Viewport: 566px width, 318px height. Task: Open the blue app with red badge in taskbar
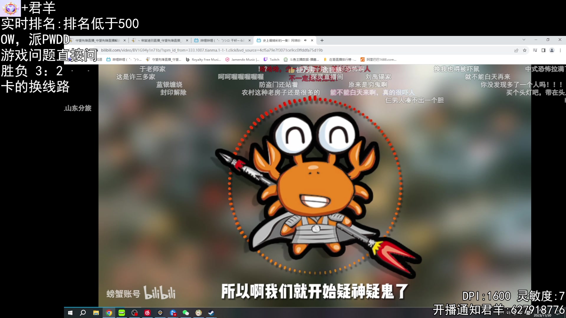[x=173, y=313]
